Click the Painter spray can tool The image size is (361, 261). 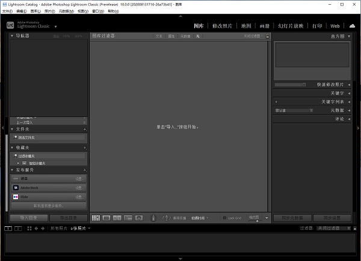[x=153, y=218]
